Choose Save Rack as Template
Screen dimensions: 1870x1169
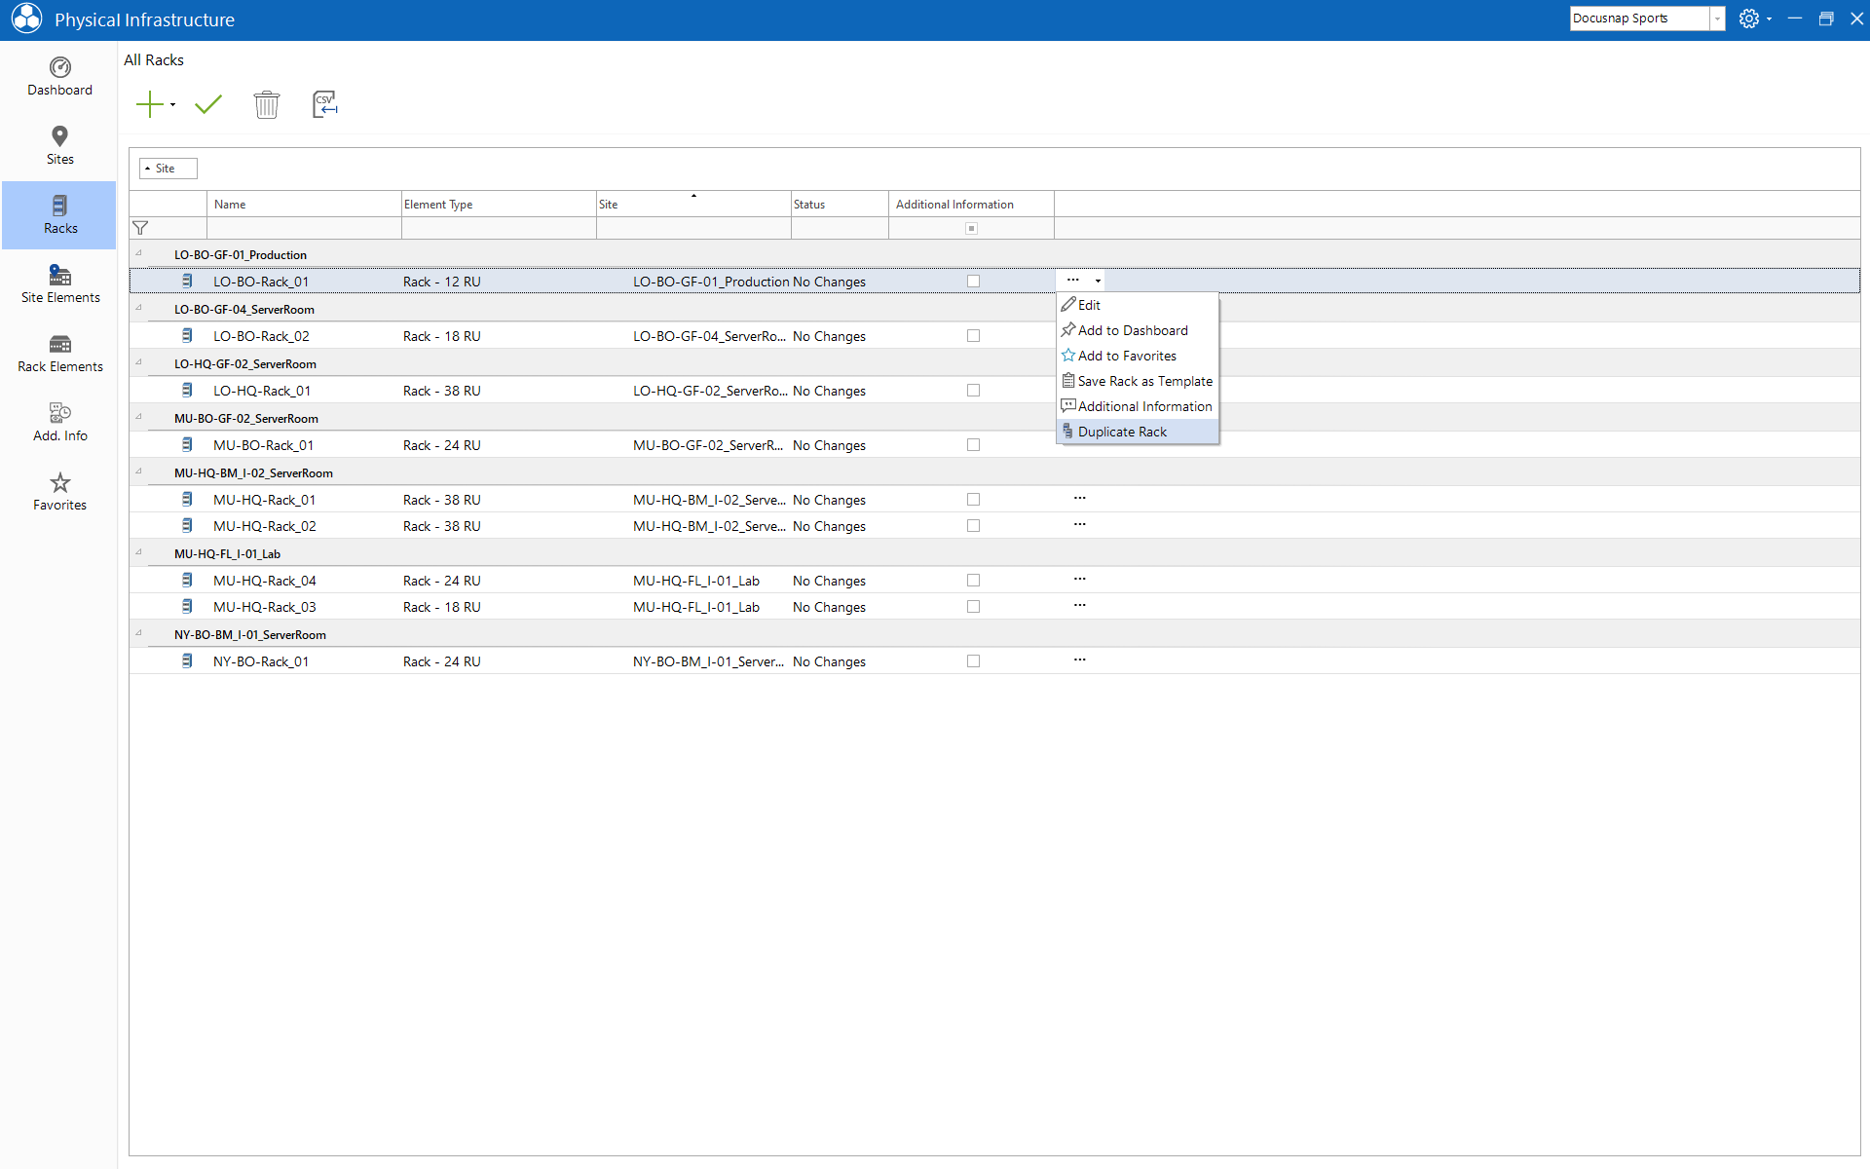coord(1138,381)
